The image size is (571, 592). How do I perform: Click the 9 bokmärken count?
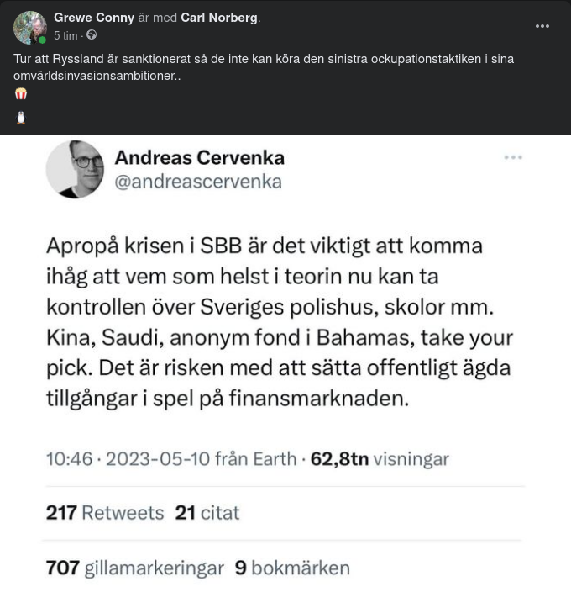click(291, 568)
